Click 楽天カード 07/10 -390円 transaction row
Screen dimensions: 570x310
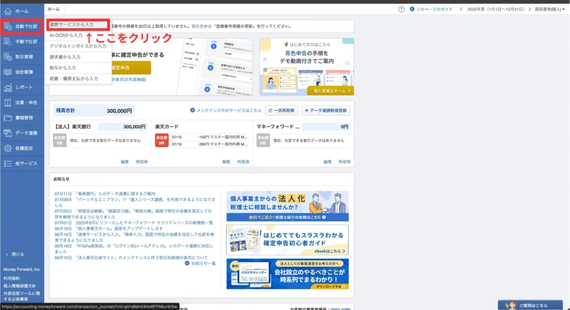210,144
